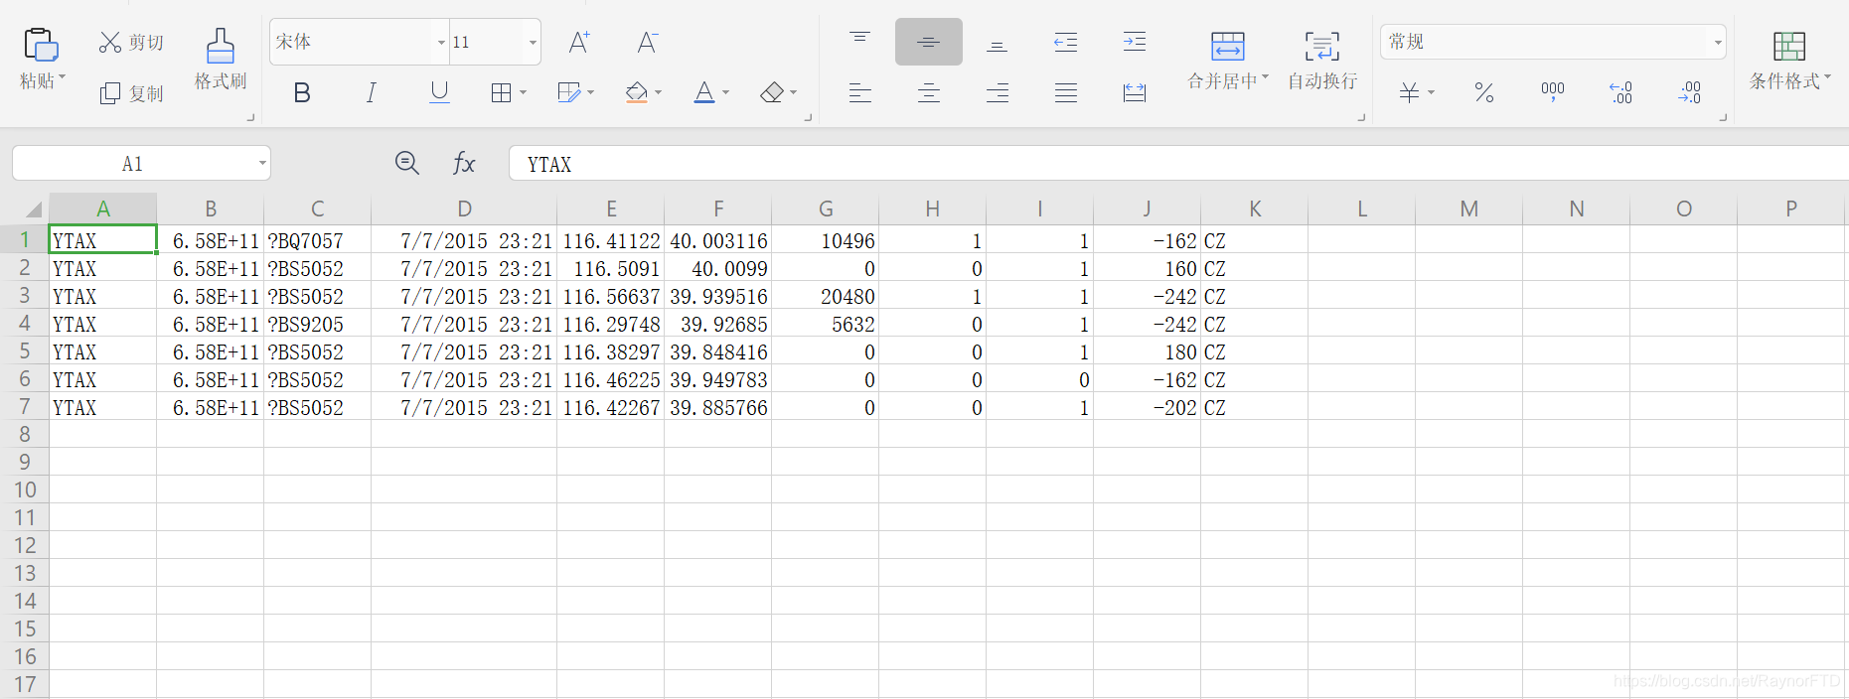
Task: Click the insert function fx icon
Action: pyautogui.click(x=464, y=163)
